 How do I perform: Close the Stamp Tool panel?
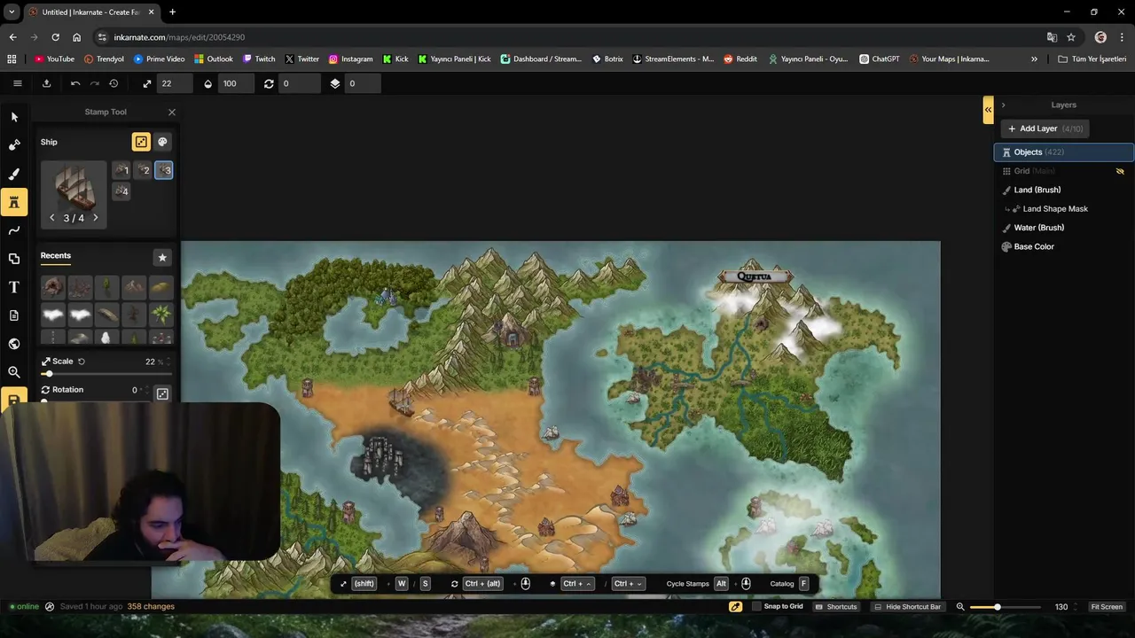(172, 113)
